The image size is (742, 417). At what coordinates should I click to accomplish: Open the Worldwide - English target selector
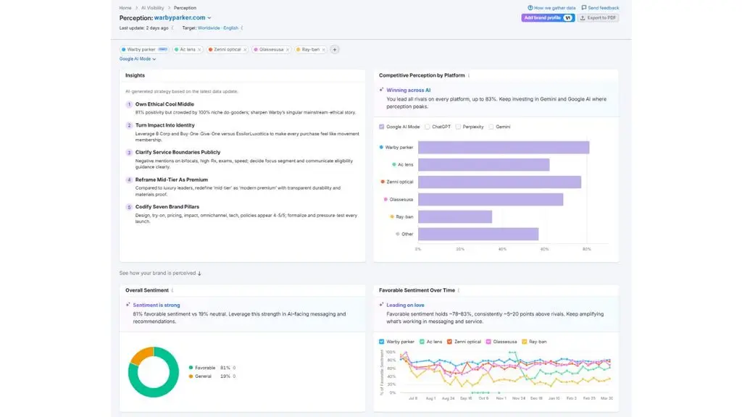(x=218, y=28)
